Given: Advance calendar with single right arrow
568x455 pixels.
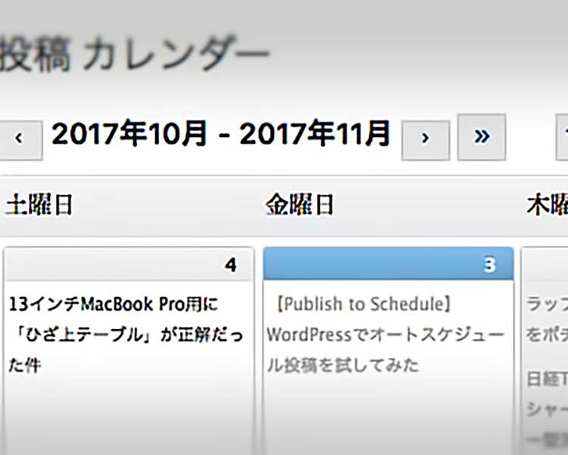Looking at the screenshot, I should (x=426, y=140).
